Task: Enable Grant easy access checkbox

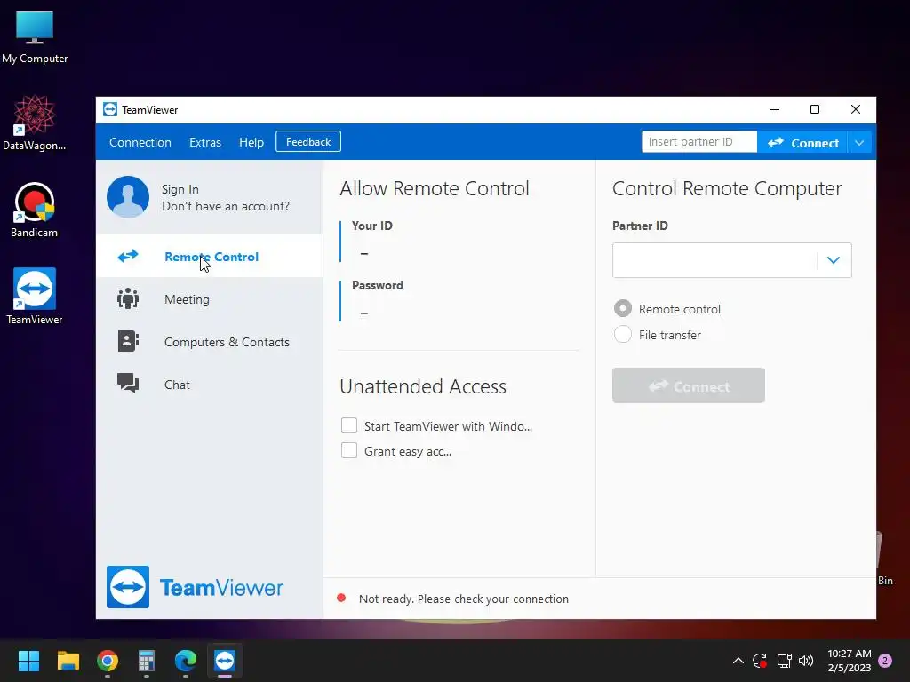Action: [348, 450]
